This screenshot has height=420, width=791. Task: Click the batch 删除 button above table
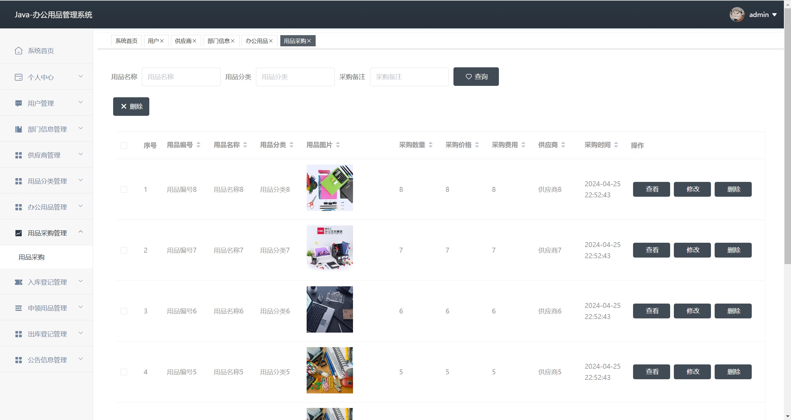(x=131, y=107)
